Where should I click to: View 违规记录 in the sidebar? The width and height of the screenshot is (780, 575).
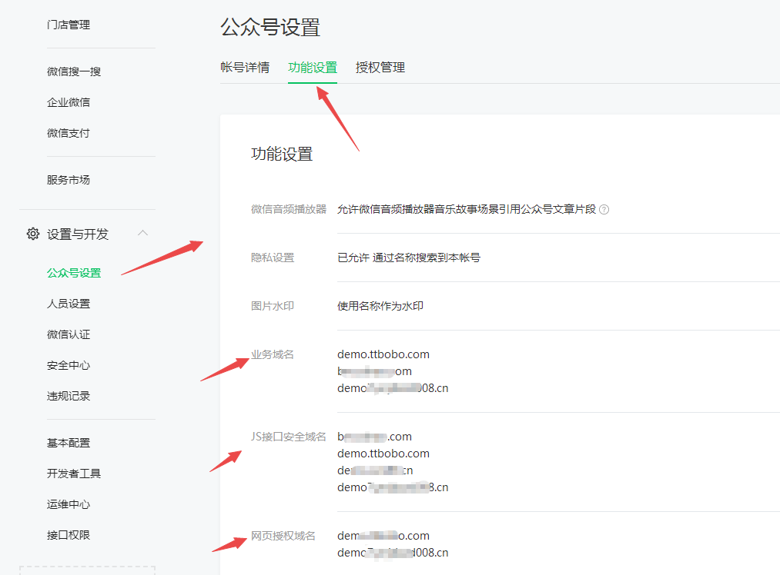69,396
